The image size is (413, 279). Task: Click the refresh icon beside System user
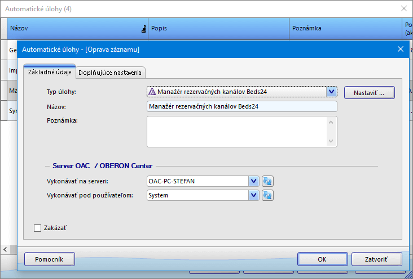click(268, 195)
